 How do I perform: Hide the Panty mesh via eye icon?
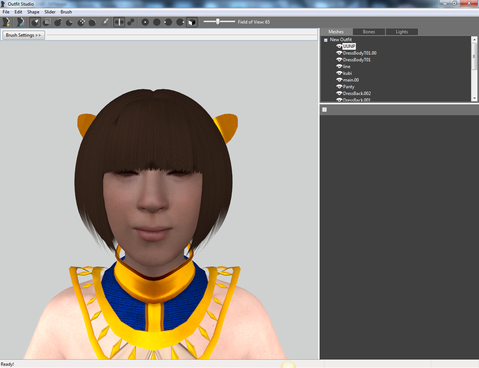339,86
